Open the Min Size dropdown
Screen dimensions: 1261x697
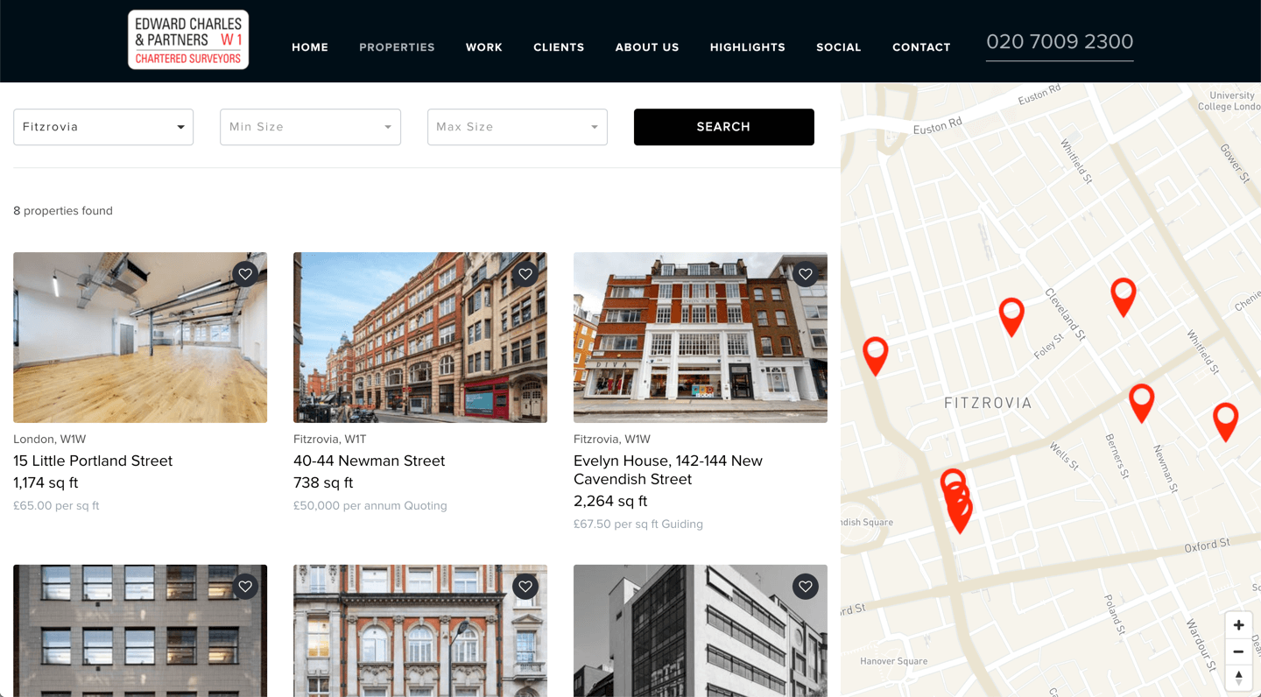click(x=310, y=127)
